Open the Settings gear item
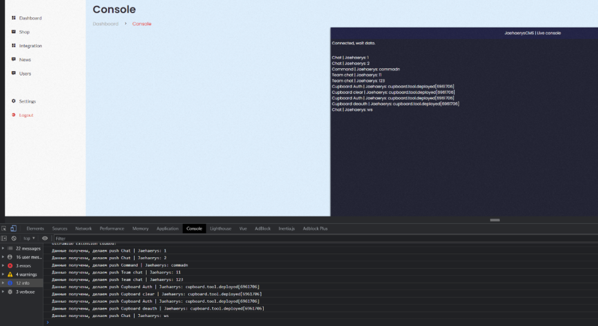 27,101
